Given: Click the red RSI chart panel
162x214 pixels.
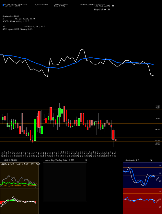Looking at the screenshot, I should pyautogui.click(x=142, y=201).
